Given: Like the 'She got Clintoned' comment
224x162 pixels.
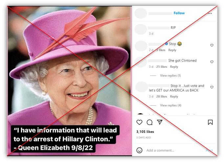Looking at the screenshot, I should [212, 62].
